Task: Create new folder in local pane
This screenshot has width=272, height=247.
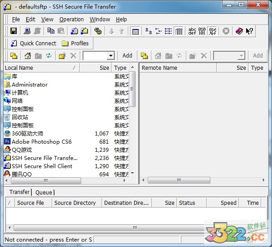Action: click(x=62, y=56)
